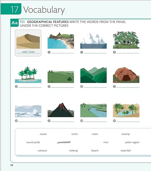The width and height of the screenshot is (151, 171).
Task: Select the word "swamp" in the panel
Action: (126, 134)
